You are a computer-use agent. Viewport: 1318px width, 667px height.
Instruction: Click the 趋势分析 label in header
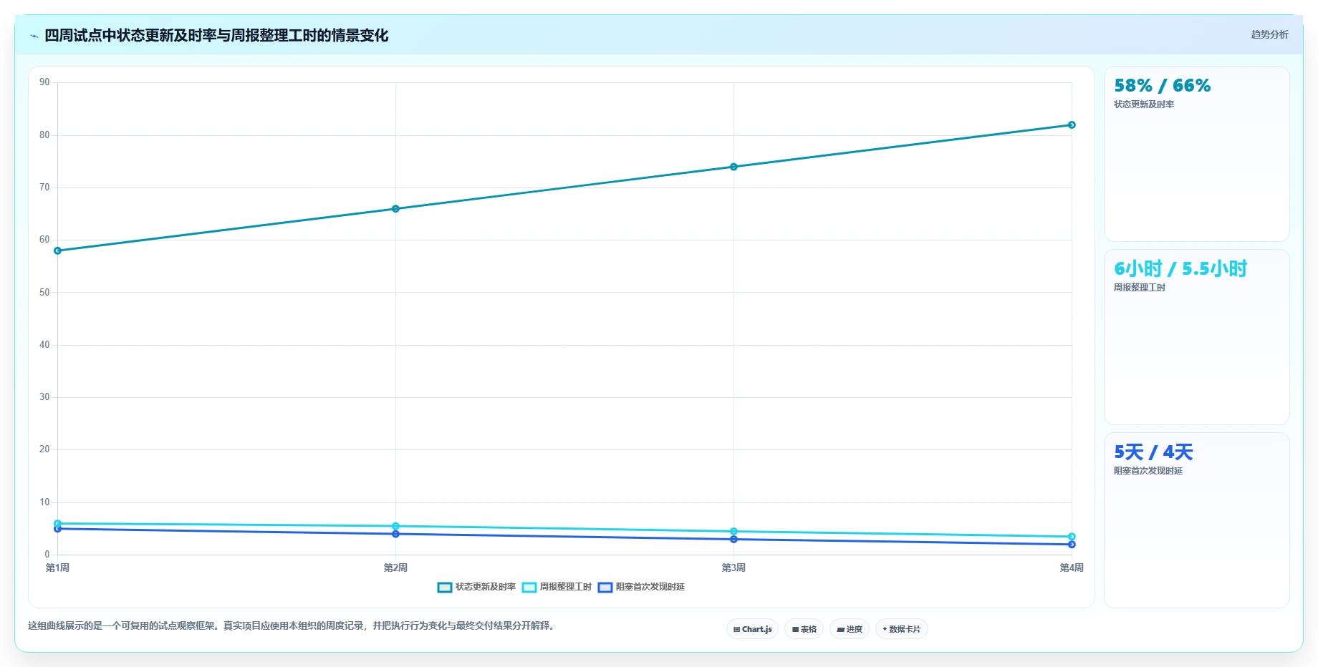[x=1269, y=34]
